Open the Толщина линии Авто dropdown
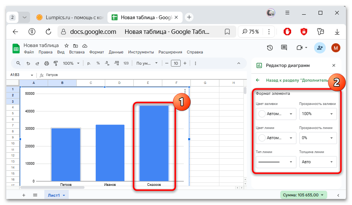 pos(318,162)
